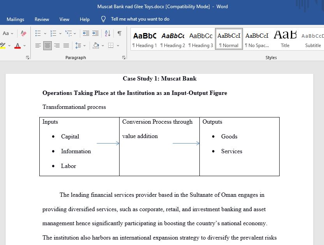Decrease the paragraph indent

(86, 33)
